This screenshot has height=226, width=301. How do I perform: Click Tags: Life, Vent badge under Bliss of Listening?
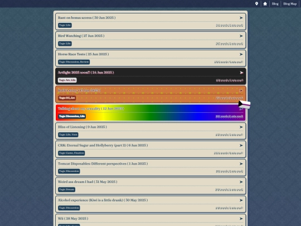point(68,134)
